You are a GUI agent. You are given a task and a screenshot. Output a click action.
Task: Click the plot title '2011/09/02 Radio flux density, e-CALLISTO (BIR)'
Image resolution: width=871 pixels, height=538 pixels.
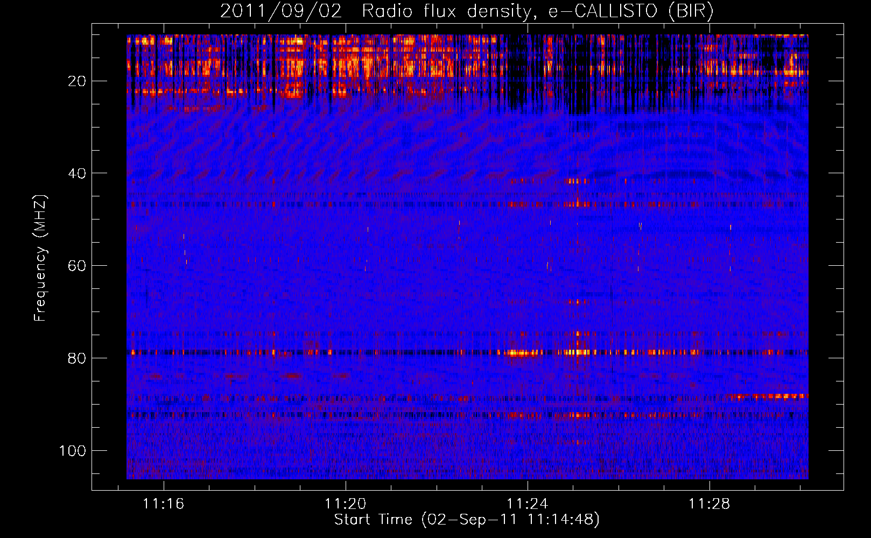[467, 11]
